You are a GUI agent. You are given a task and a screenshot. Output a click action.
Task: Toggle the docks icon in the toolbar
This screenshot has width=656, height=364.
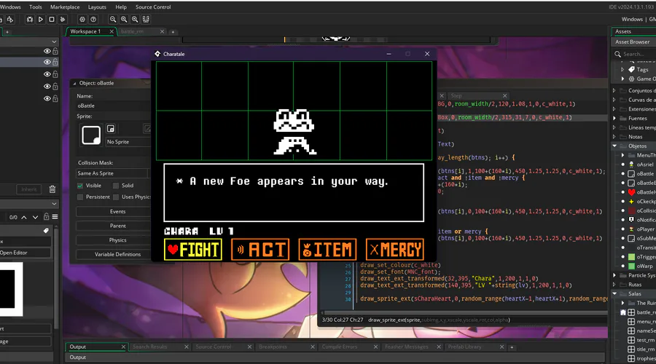[146, 19]
